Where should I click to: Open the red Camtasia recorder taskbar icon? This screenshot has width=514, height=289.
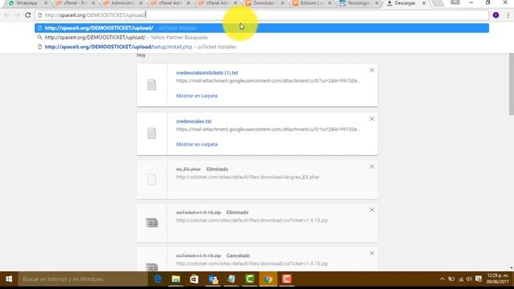287,279
